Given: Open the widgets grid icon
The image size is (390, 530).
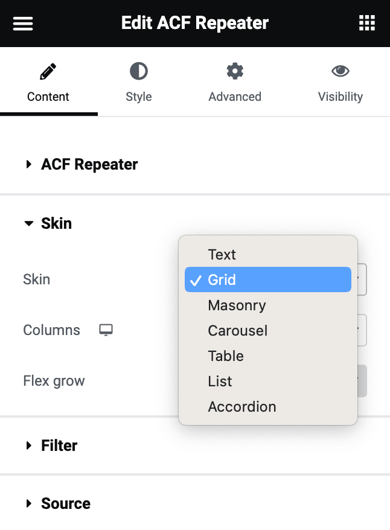Looking at the screenshot, I should 366,23.
